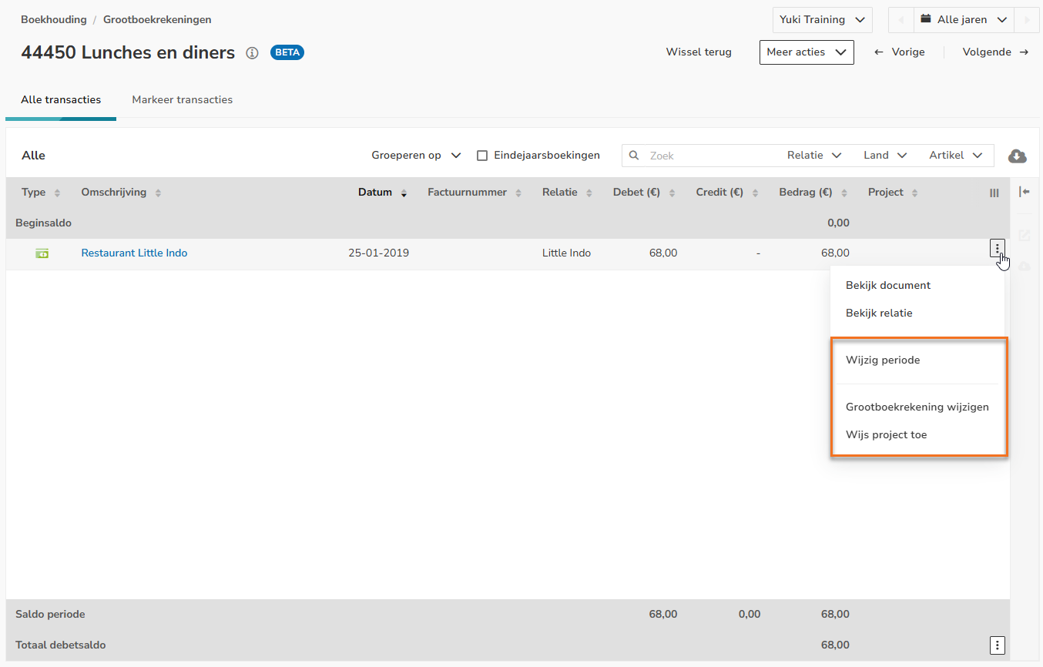Click the date 25-01-2019 cell
The image size is (1043, 667).
pyautogui.click(x=378, y=253)
